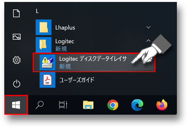This screenshot has width=188, height=128.
Task: Click the Logitec folder icon
Action: click(x=43, y=45)
